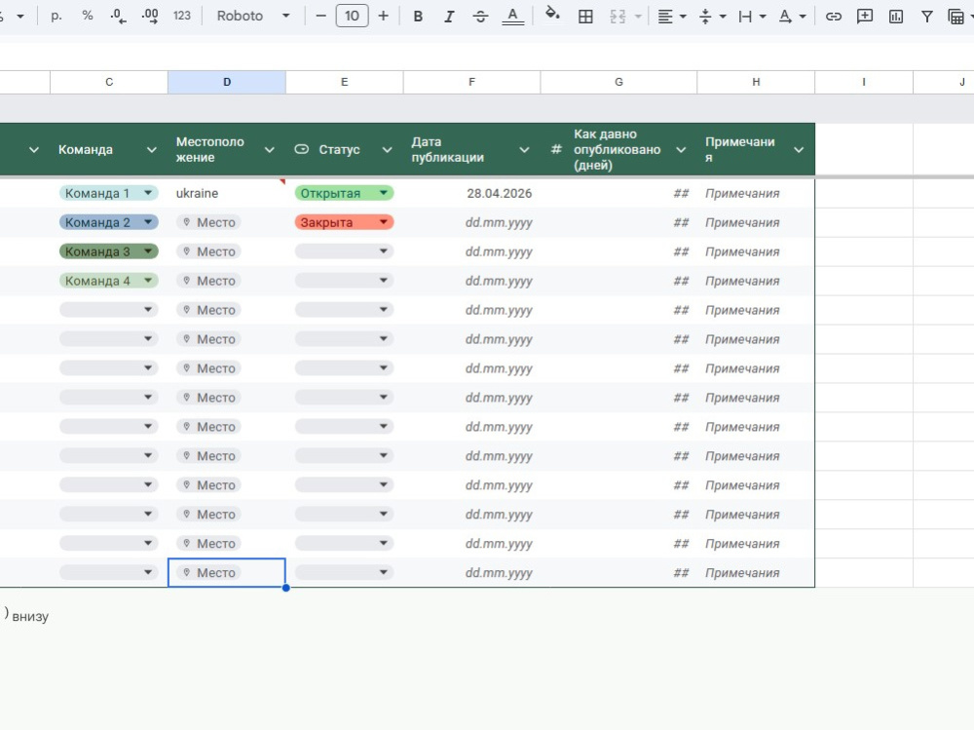The image size is (974, 730).
Task: Open the Статус column header menu
Action: tap(387, 149)
